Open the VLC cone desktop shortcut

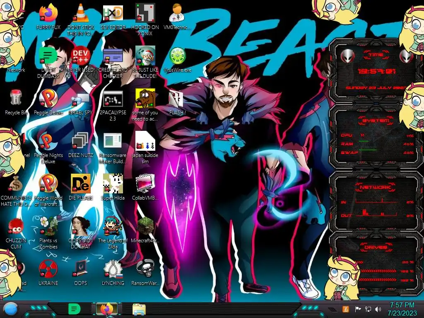coord(80,13)
